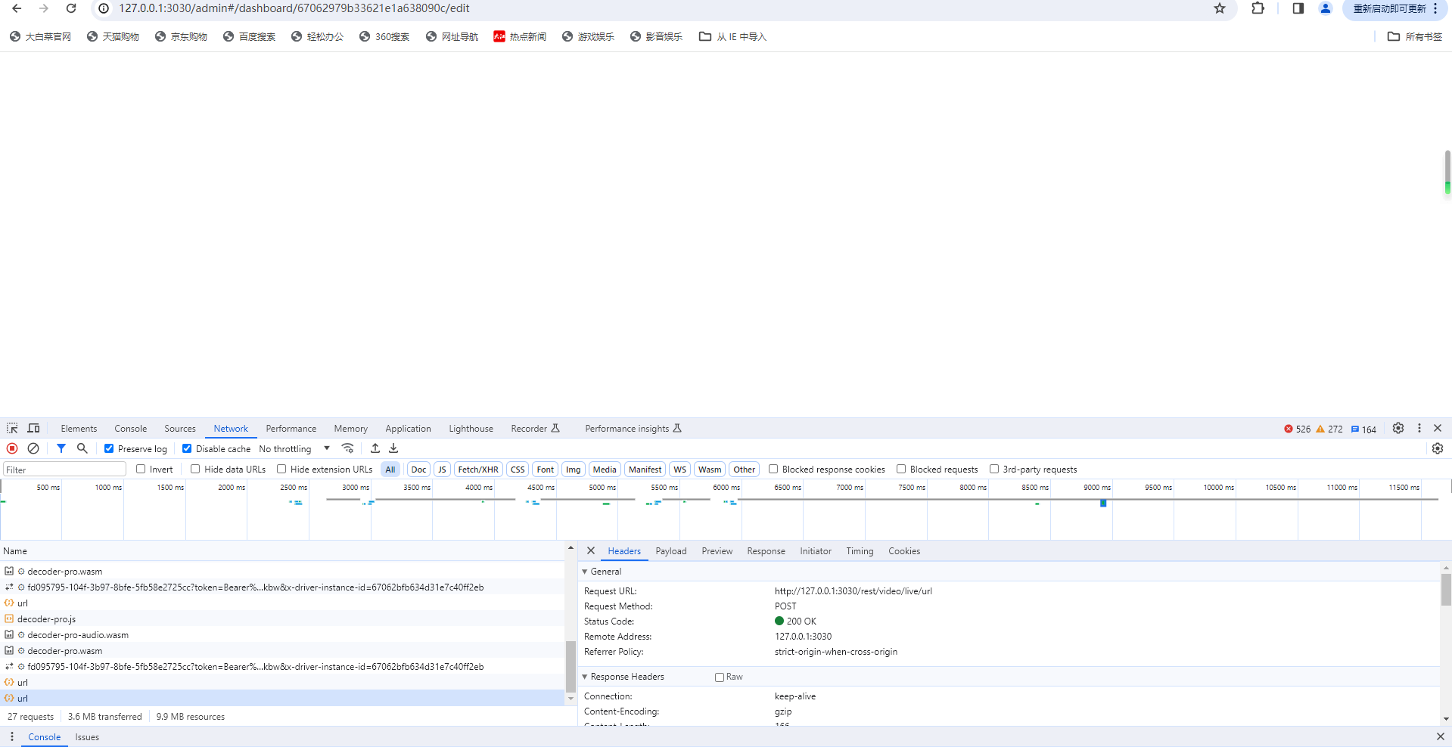
Task: Enable the Invert filter checkbox
Action: click(x=141, y=469)
